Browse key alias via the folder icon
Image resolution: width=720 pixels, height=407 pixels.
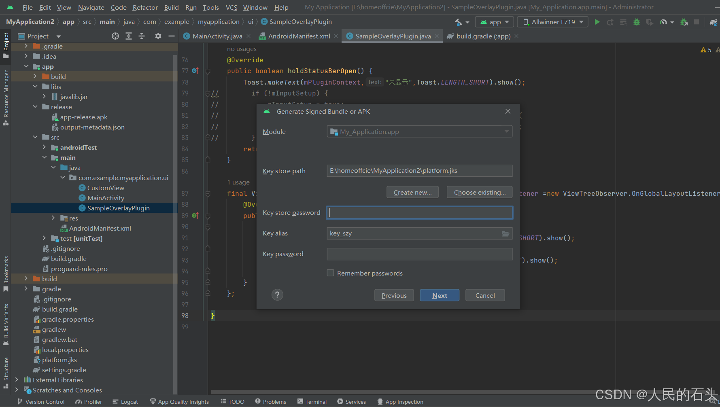tap(505, 233)
